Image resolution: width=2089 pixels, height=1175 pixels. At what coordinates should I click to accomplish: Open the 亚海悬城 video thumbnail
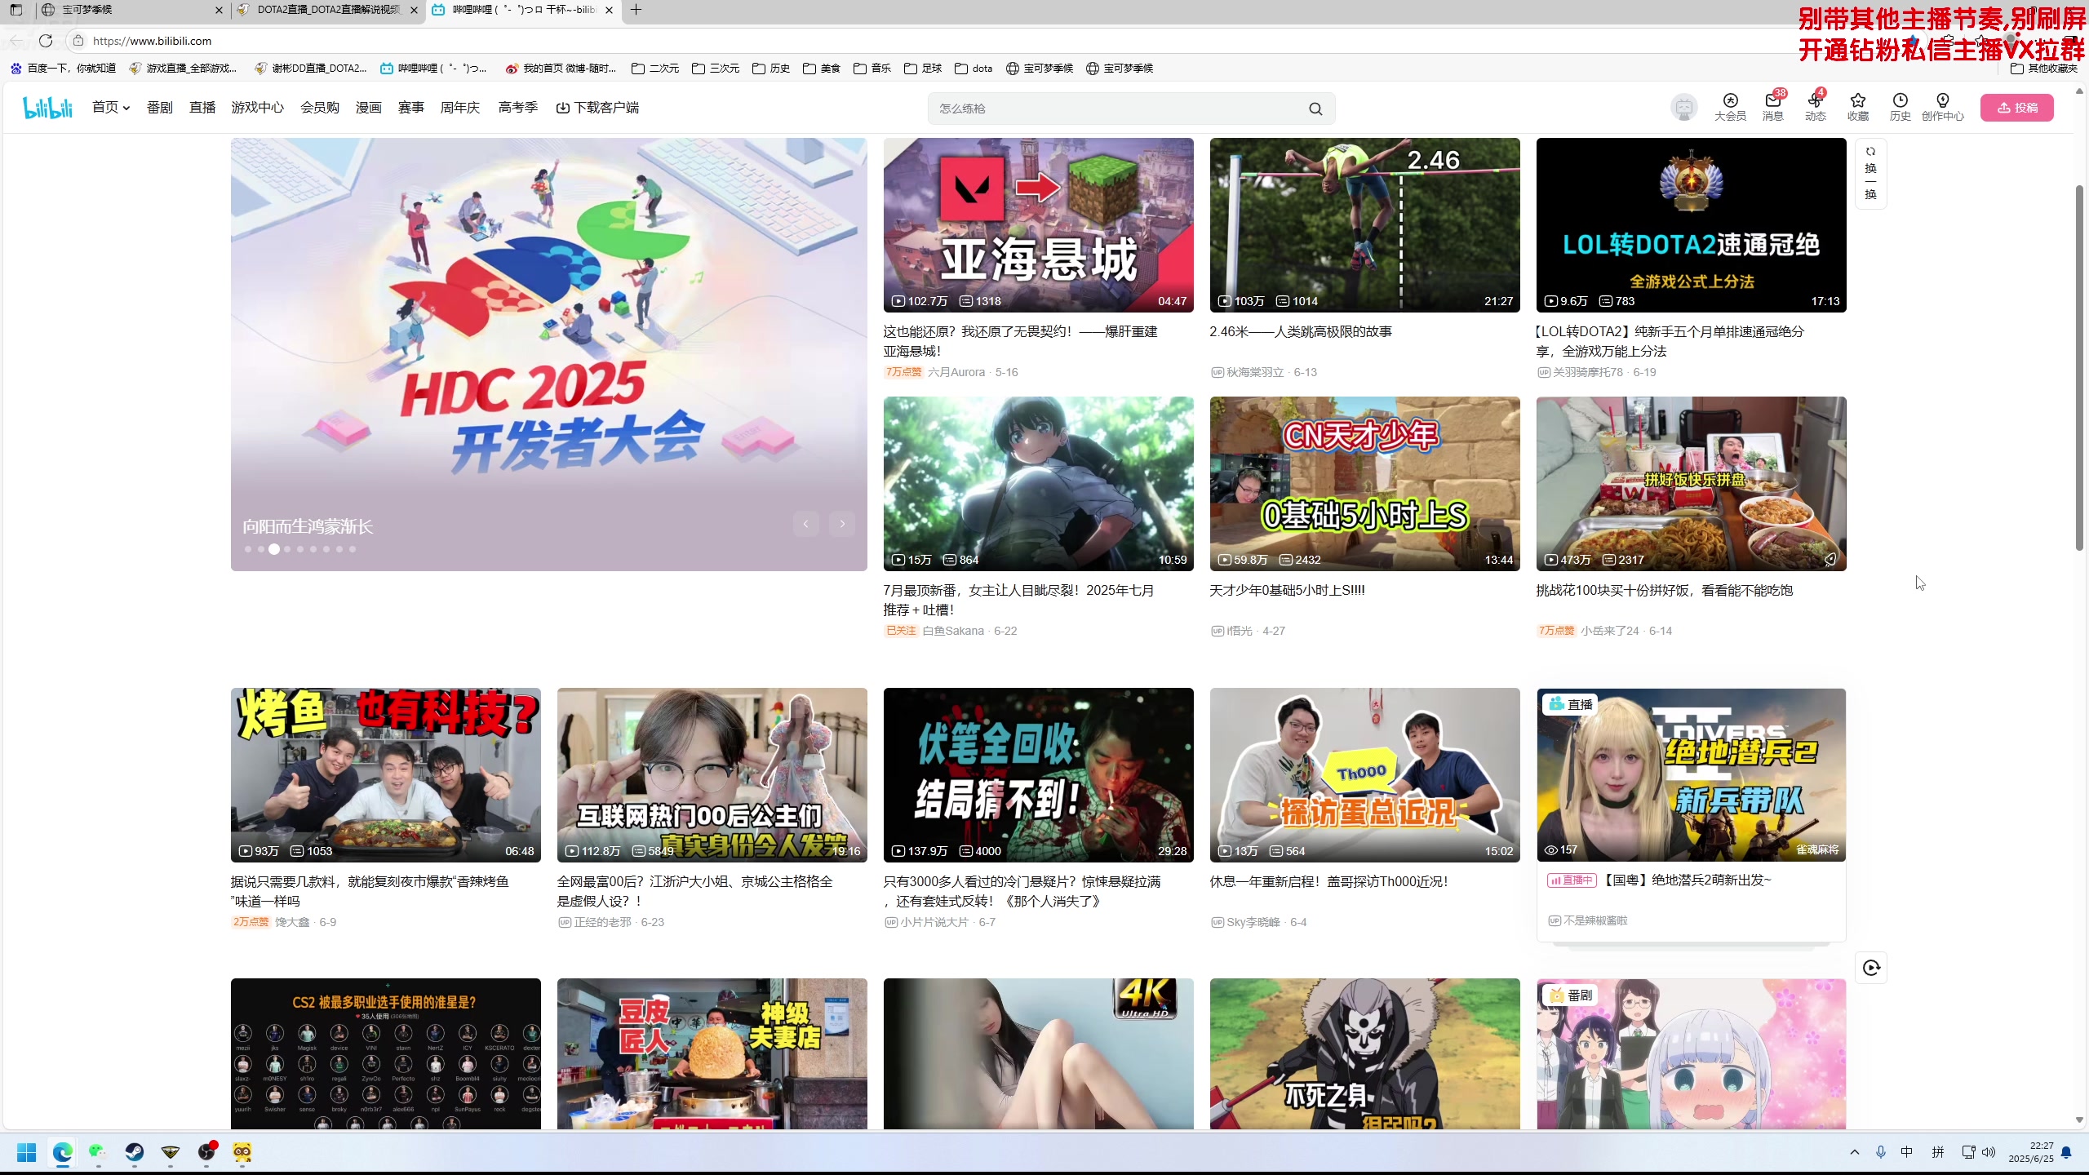click(x=1038, y=224)
